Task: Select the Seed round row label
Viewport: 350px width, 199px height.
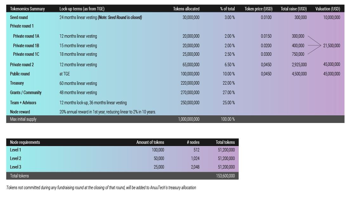Action: [19, 17]
